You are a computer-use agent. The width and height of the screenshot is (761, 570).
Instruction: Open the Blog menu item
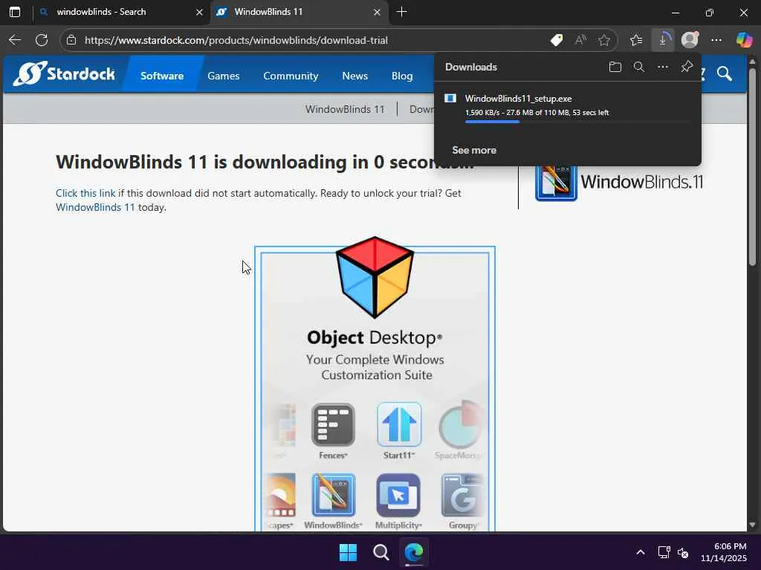pos(402,76)
